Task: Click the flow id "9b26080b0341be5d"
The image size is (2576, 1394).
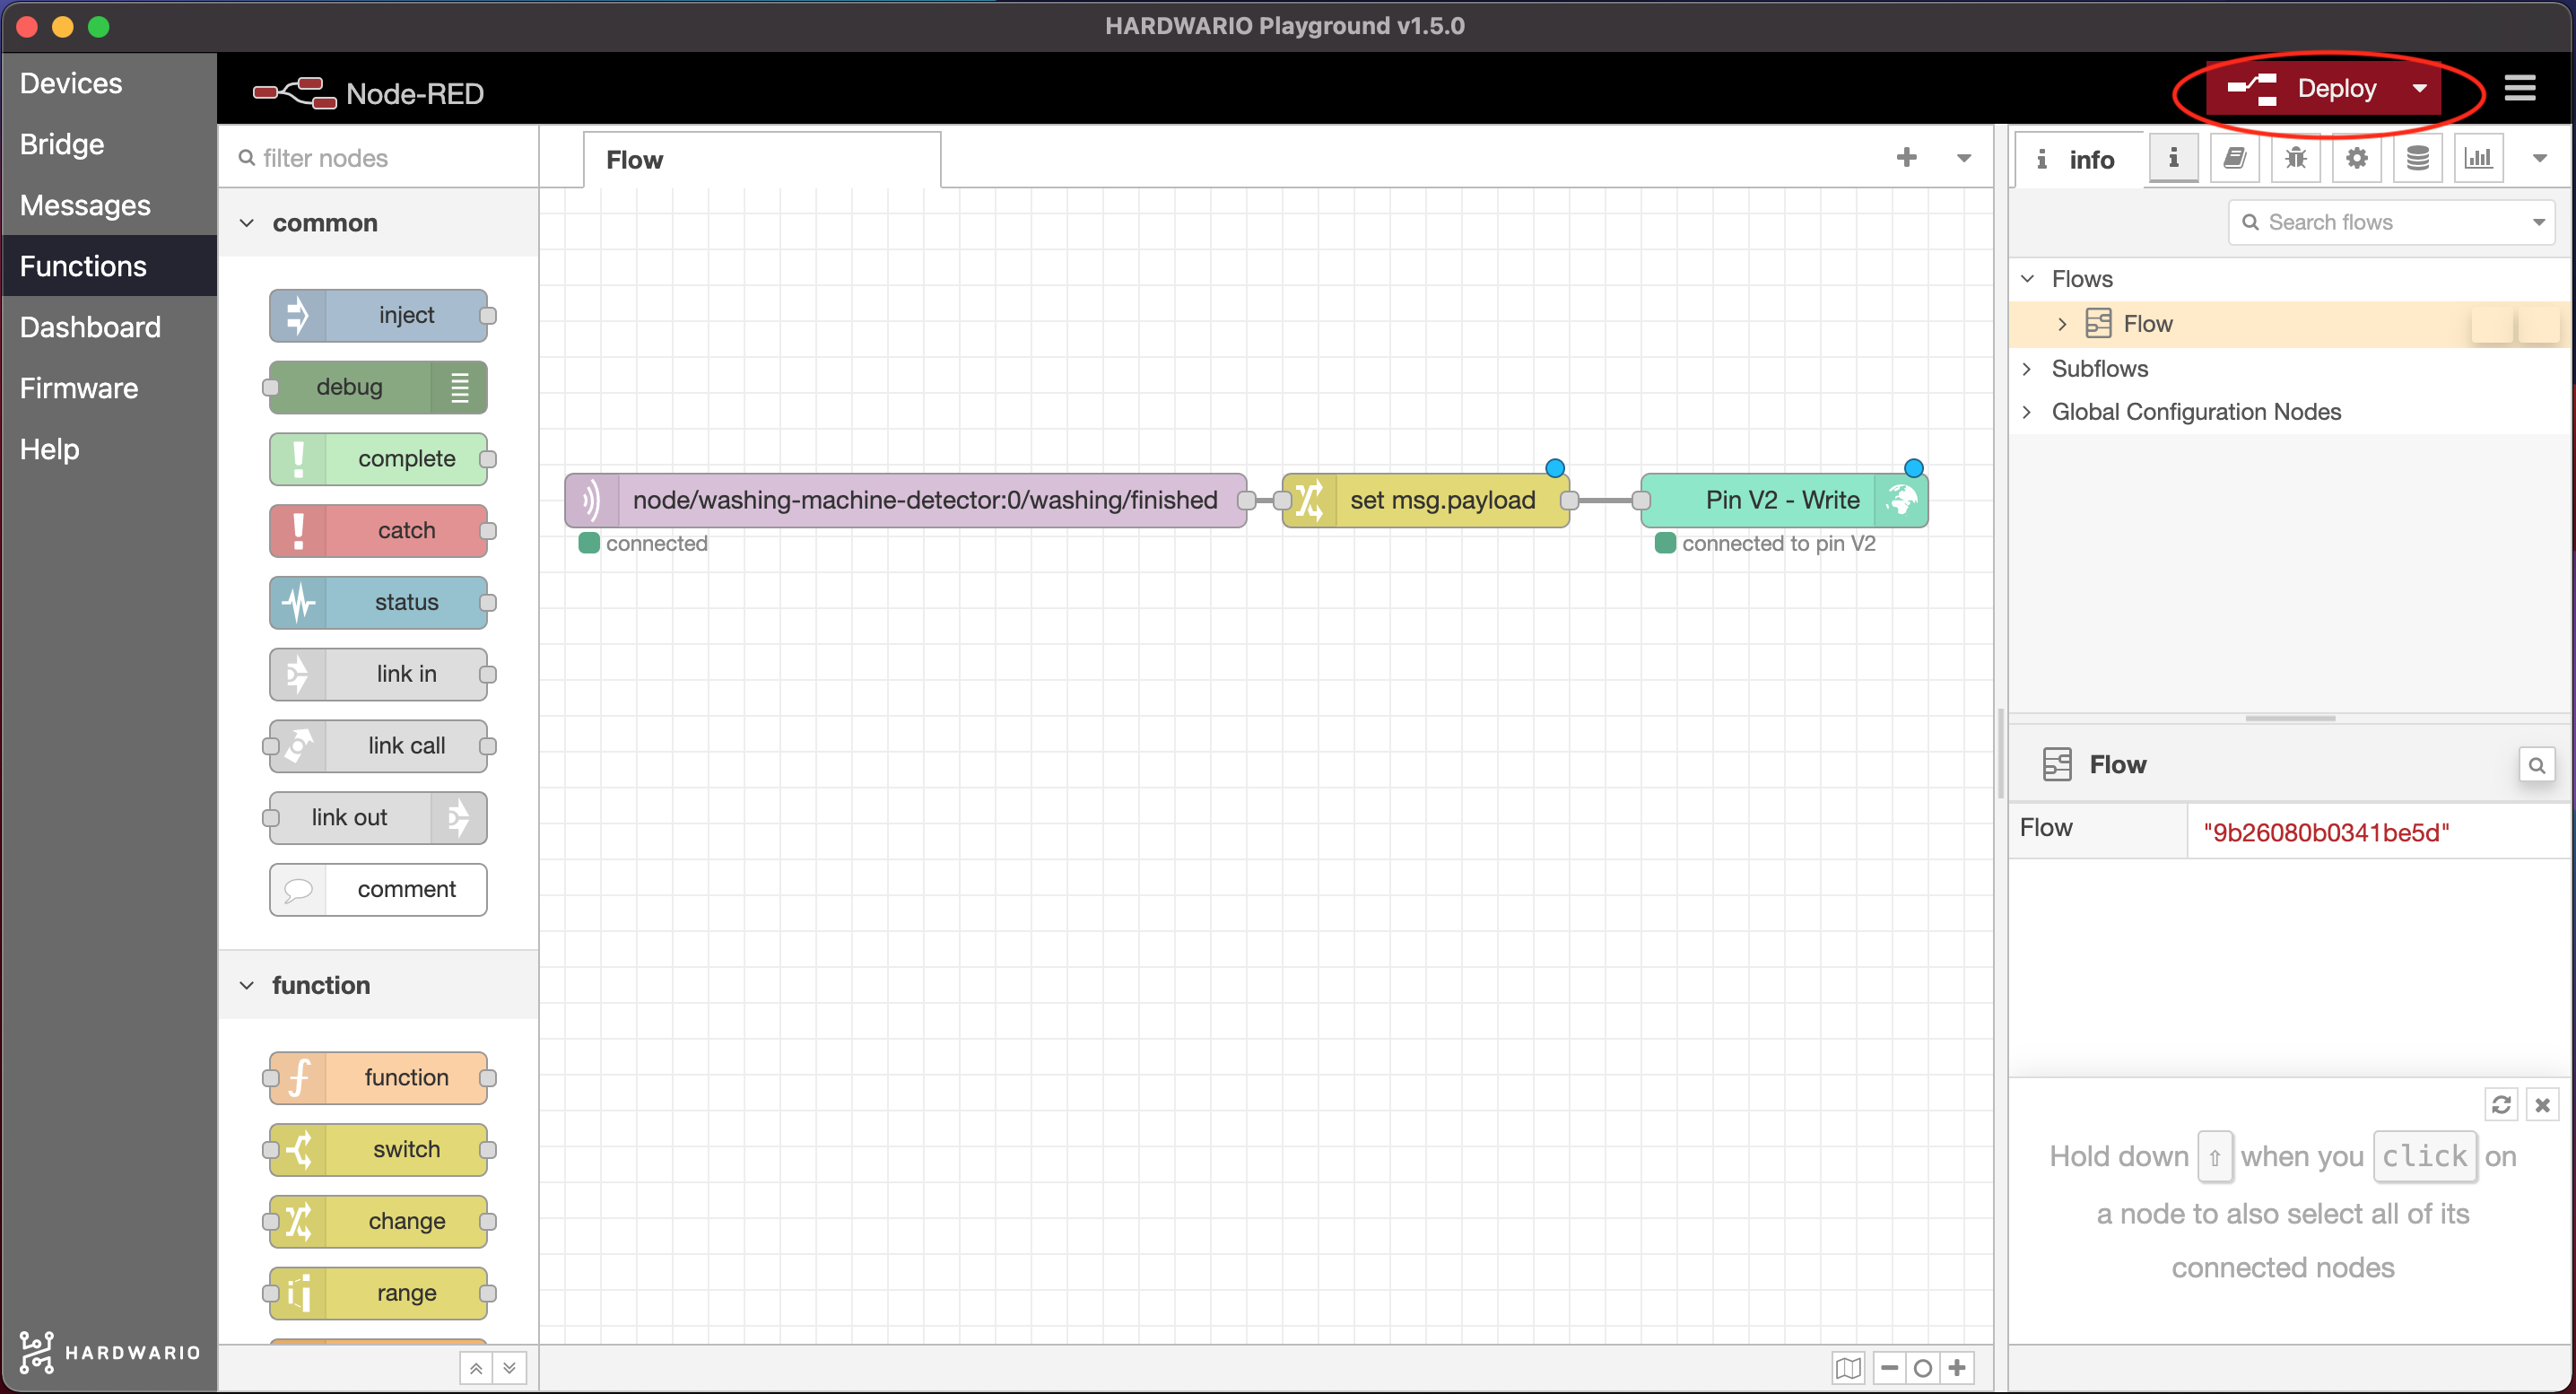Action: (2326, 833)
